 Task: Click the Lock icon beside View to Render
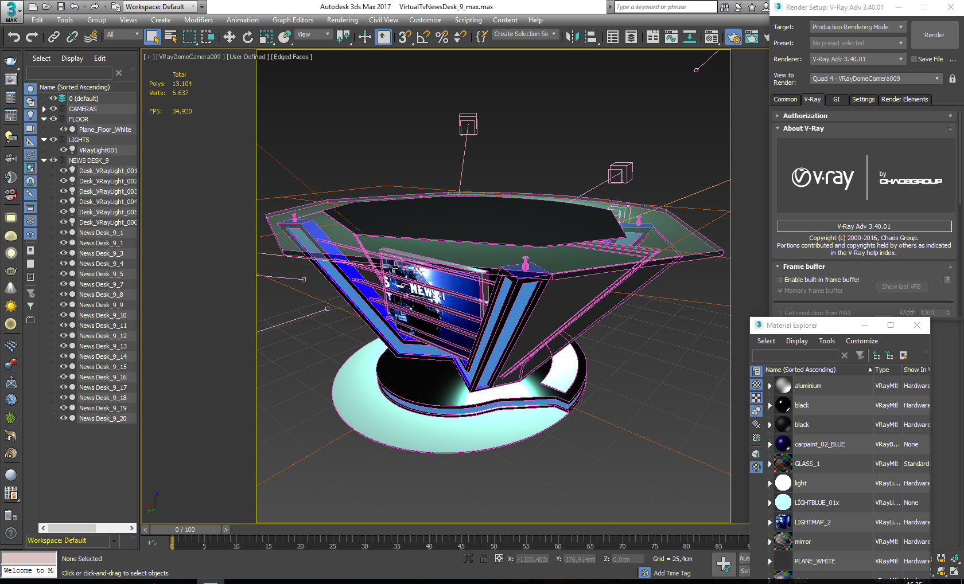click(x=953, y=79)
